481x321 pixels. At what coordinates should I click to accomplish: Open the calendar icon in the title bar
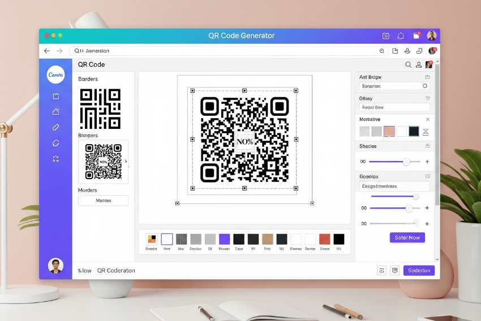click(386, 36)
